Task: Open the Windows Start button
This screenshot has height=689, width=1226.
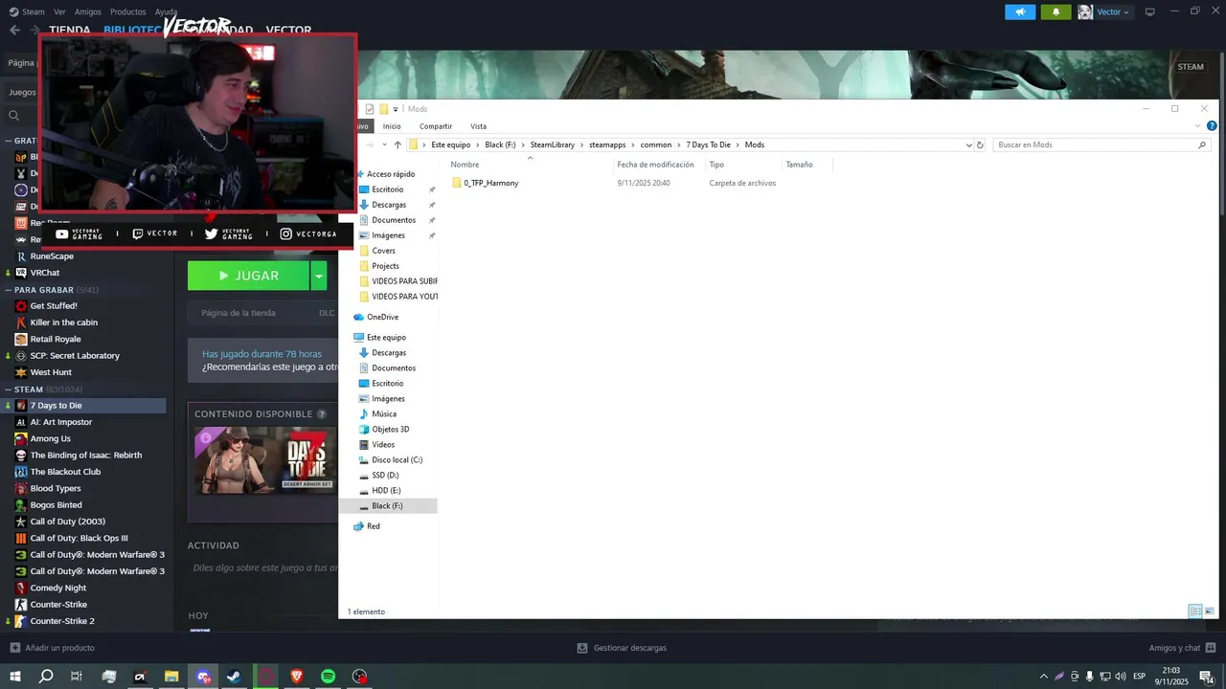Action: 15,677
